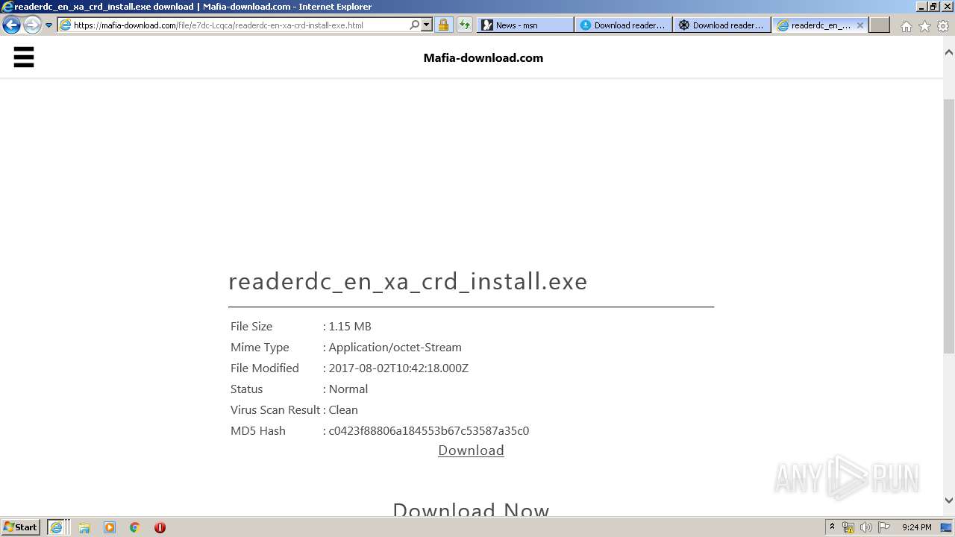This screenshot has height=537, width=955.
Task: Click the Download Now heading
Action: point(471,509)
